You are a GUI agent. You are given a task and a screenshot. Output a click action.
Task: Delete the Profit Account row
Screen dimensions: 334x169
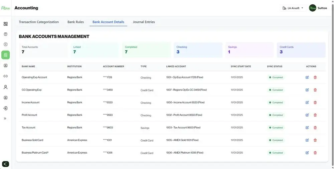[315, 115]
